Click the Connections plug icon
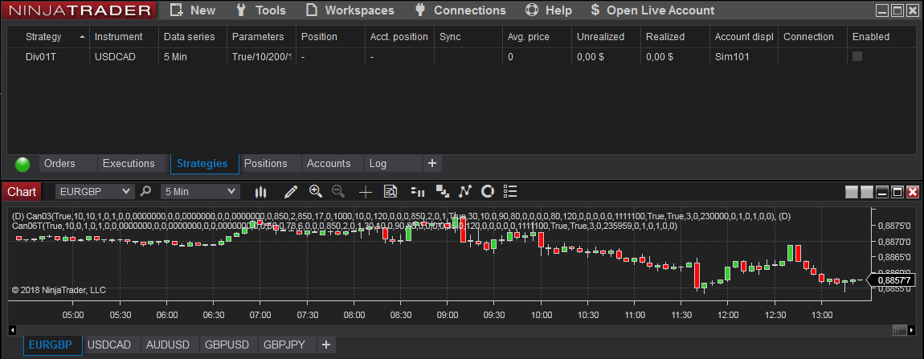 419,10
